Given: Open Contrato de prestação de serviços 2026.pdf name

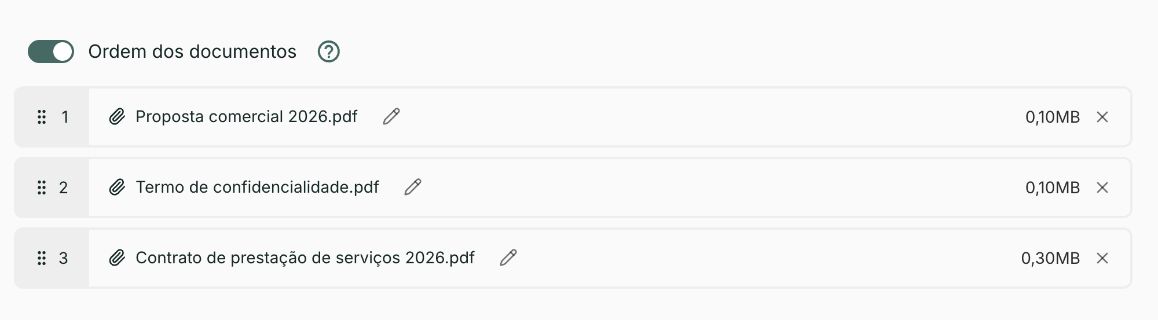Looking at the screenshot, I should (x=305, y=258).
